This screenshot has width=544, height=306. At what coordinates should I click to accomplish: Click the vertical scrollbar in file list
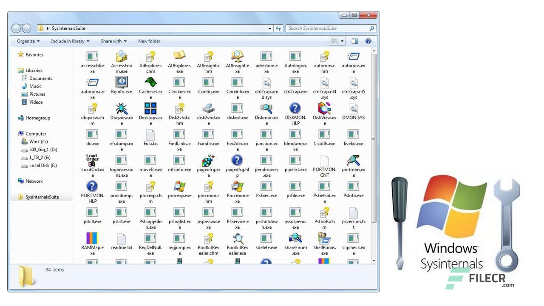pyautogui.click(x=374, y=138)
